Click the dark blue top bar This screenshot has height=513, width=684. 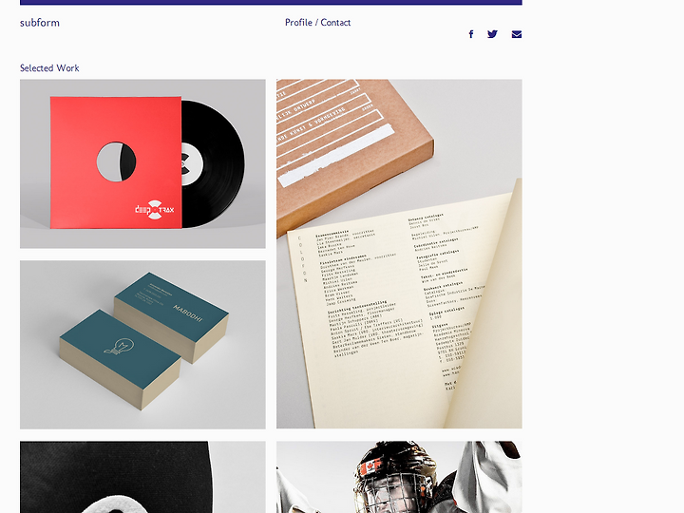(x=271, y=2)
